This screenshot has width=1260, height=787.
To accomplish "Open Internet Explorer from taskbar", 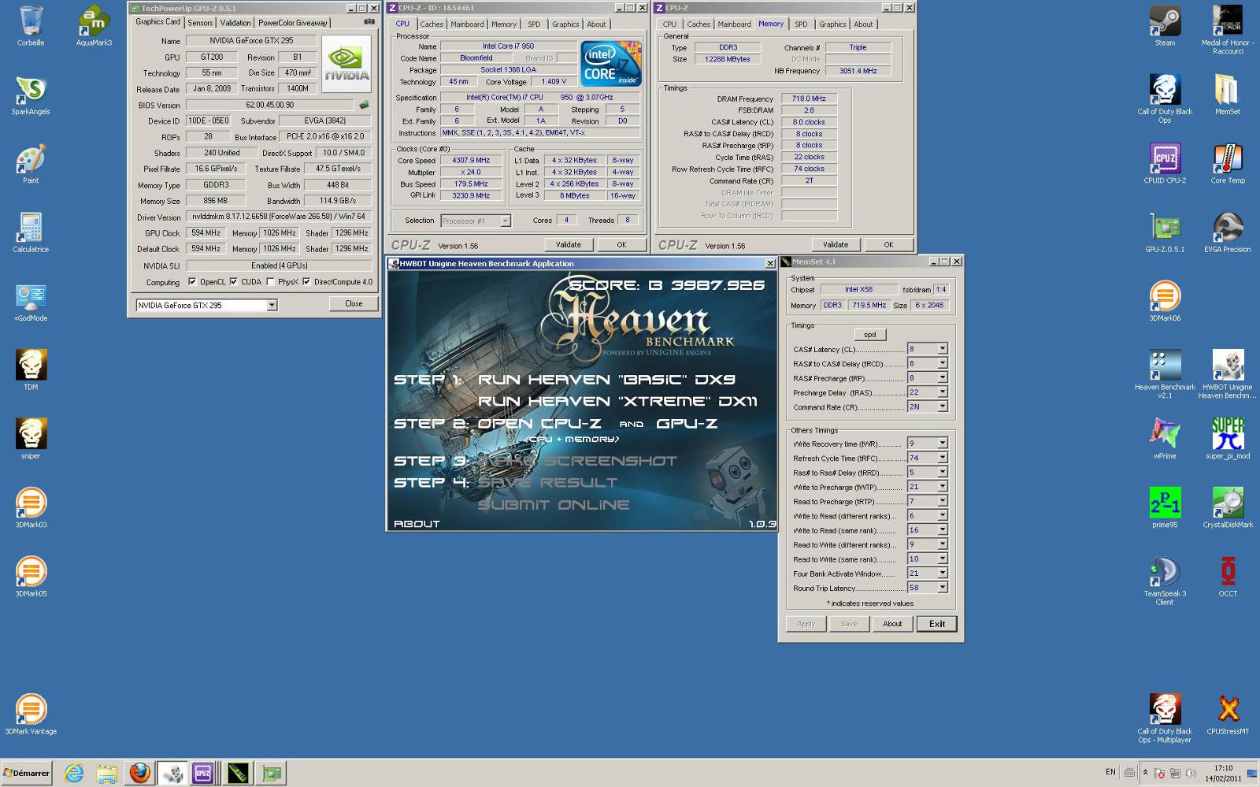I will coord(74,773).
